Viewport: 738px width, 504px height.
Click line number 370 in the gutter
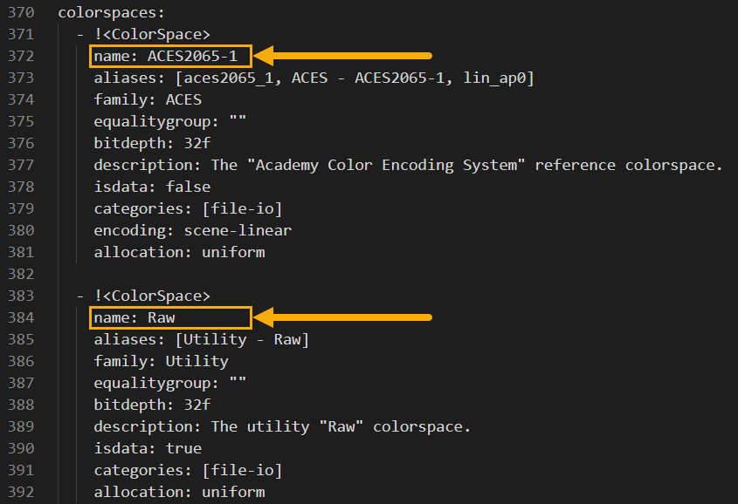[x=21, y=13]
